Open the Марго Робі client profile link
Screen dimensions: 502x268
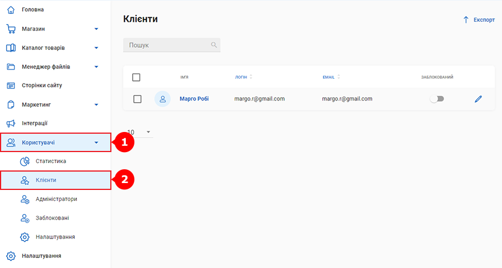(194, 99)
